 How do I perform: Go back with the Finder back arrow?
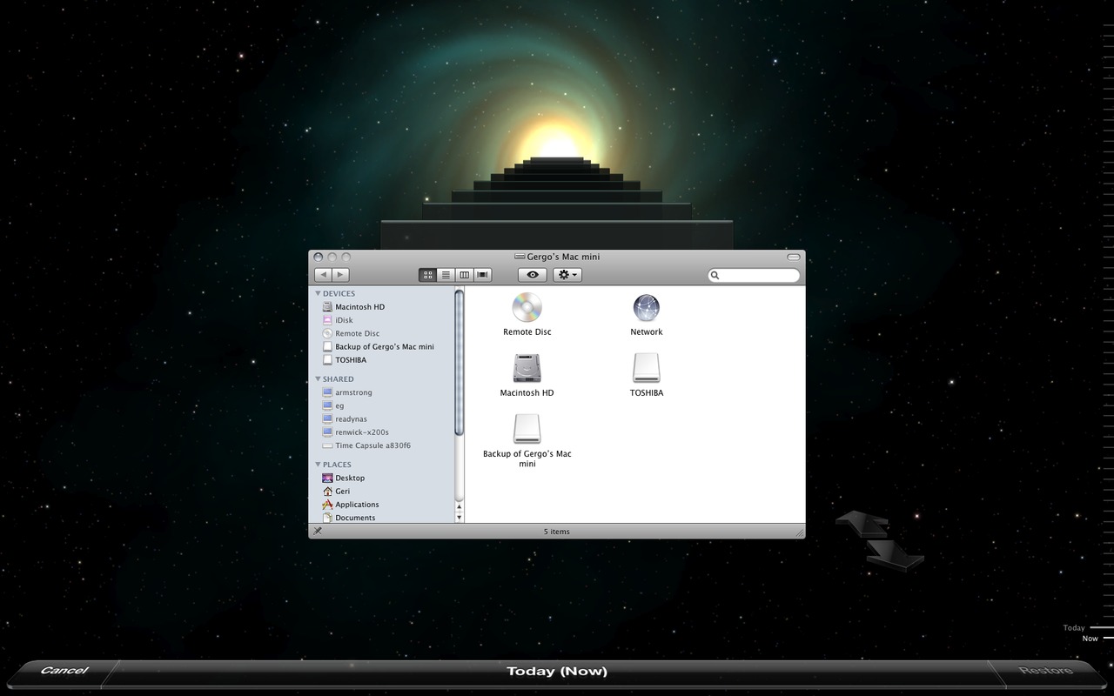click(x=323, y=275)
